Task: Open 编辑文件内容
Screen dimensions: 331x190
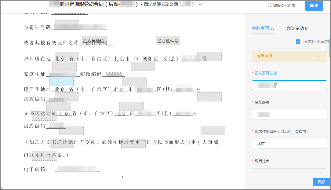Action: coord(284,5)
